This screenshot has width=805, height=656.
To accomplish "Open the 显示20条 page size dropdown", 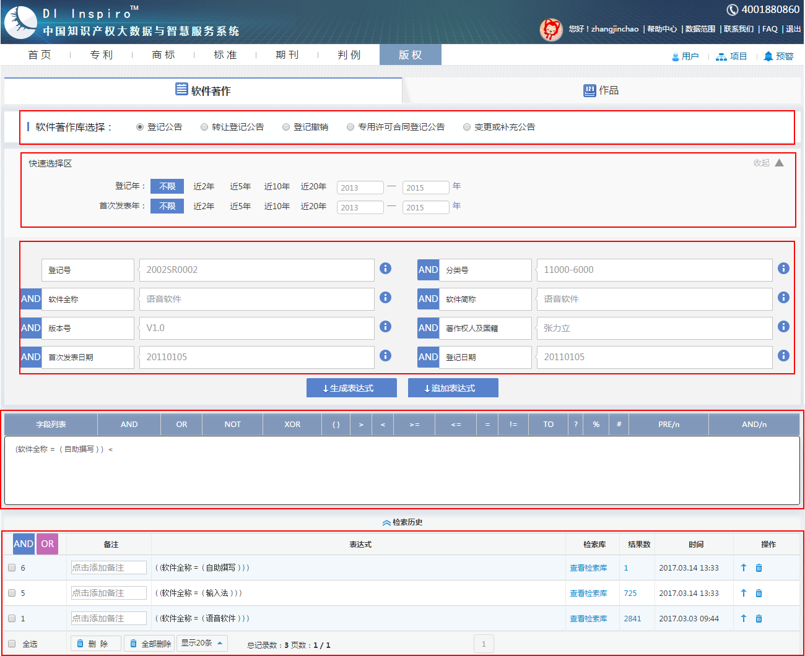I will point(202,643).
